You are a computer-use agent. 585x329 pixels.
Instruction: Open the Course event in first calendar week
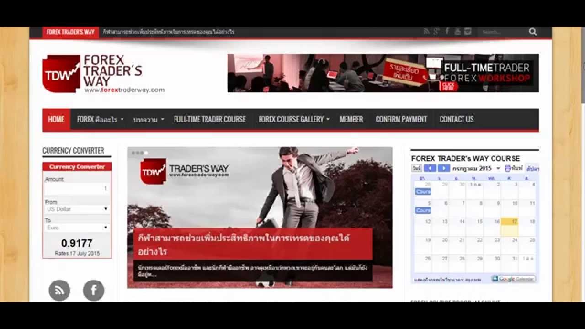click(x=423, y=192)
